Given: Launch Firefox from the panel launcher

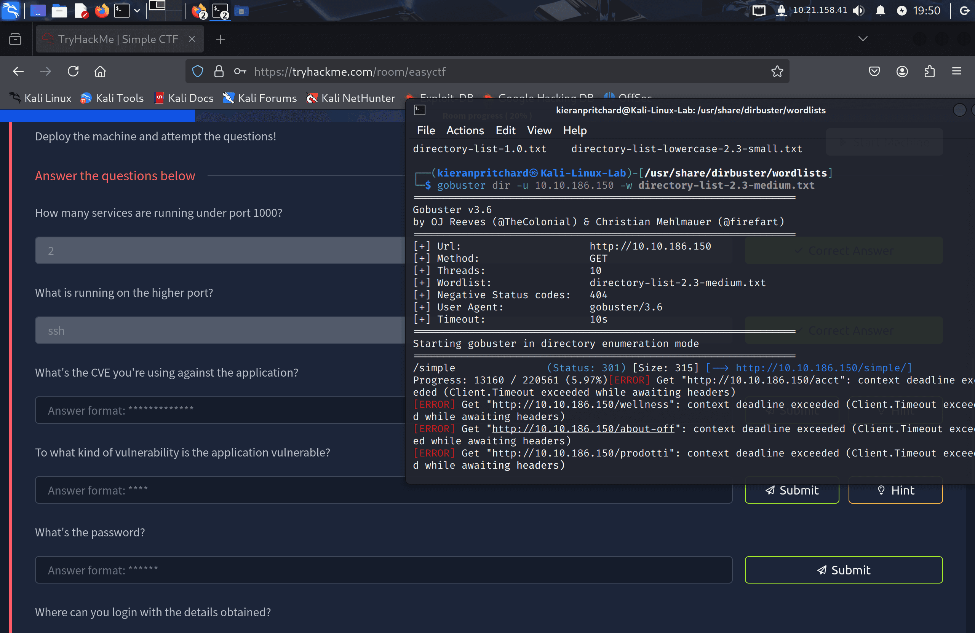Looking at the screenshot, I should [x=102, y=11].
